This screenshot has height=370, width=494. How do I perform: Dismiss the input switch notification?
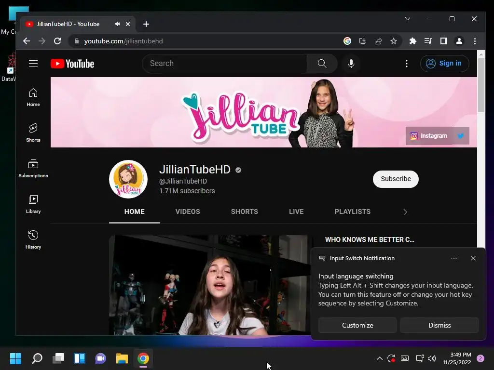[x=439, y=325]
